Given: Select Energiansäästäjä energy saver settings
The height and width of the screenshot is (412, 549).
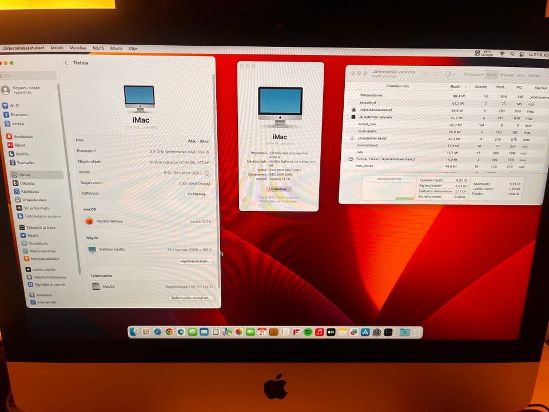Looking at the screenshot, I should click(42, 259).
